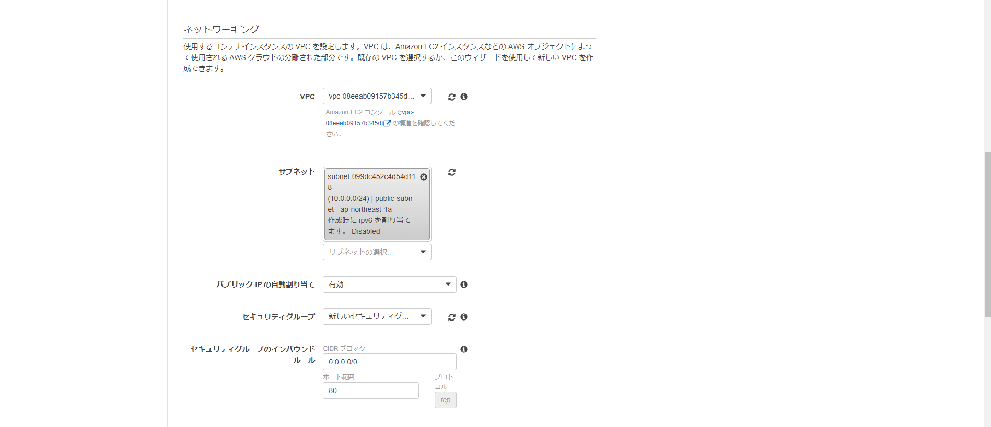Click the VPC field label
This screenshot has height=427, width=991.
(307, 97)
